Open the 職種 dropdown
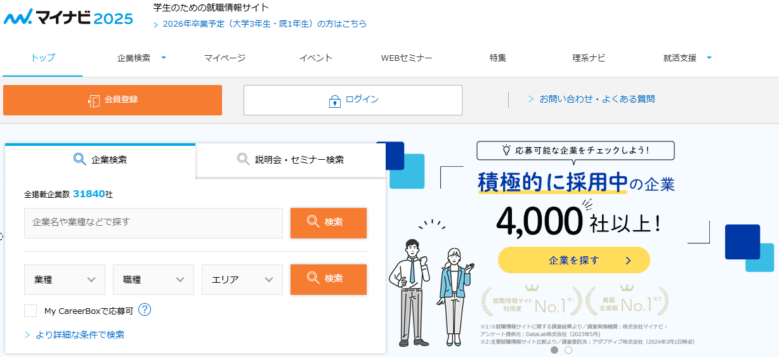The height and width of the screenshot is (357, 779). pyautogui.click(x=154, y=280)
